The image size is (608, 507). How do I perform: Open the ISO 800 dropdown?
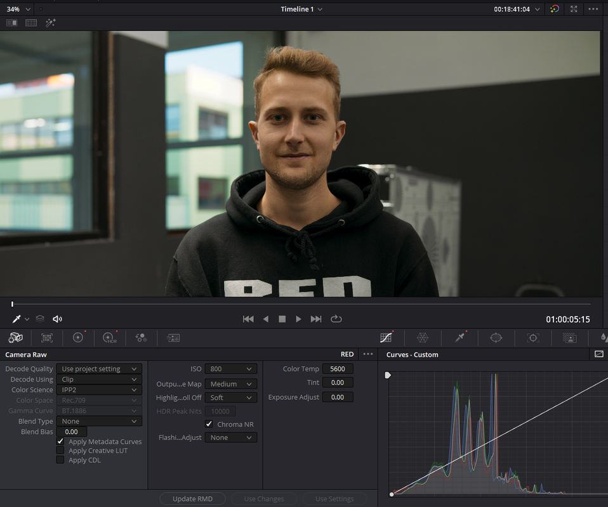231,369
